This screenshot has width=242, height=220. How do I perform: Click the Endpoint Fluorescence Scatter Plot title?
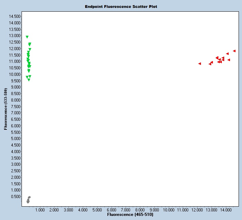click(x=121, y=7)
